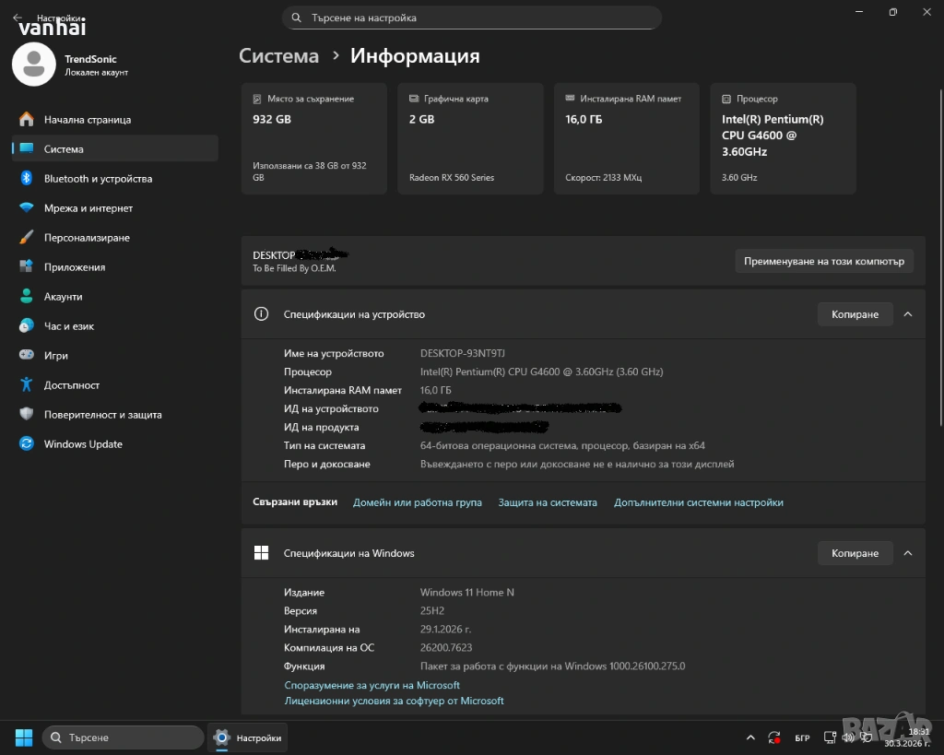Open Достъпност settings
The image size is (944, 755).
point(72,385)
